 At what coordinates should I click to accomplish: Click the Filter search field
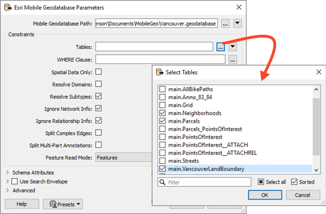pos(204,182)
